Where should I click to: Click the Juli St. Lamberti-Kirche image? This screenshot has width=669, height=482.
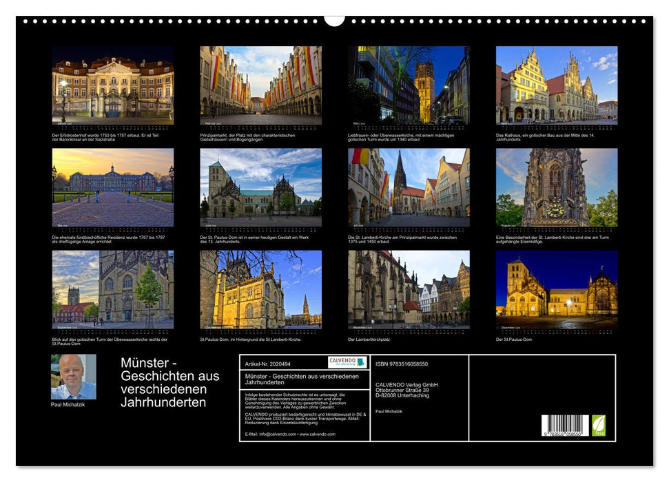click(x=406, y=187)
